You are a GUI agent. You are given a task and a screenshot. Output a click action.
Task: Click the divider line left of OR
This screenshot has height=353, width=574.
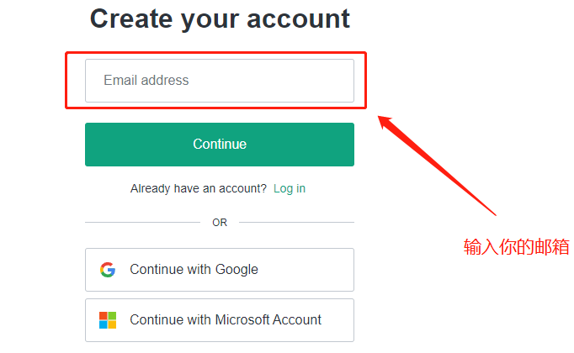(x=141, y=223)
